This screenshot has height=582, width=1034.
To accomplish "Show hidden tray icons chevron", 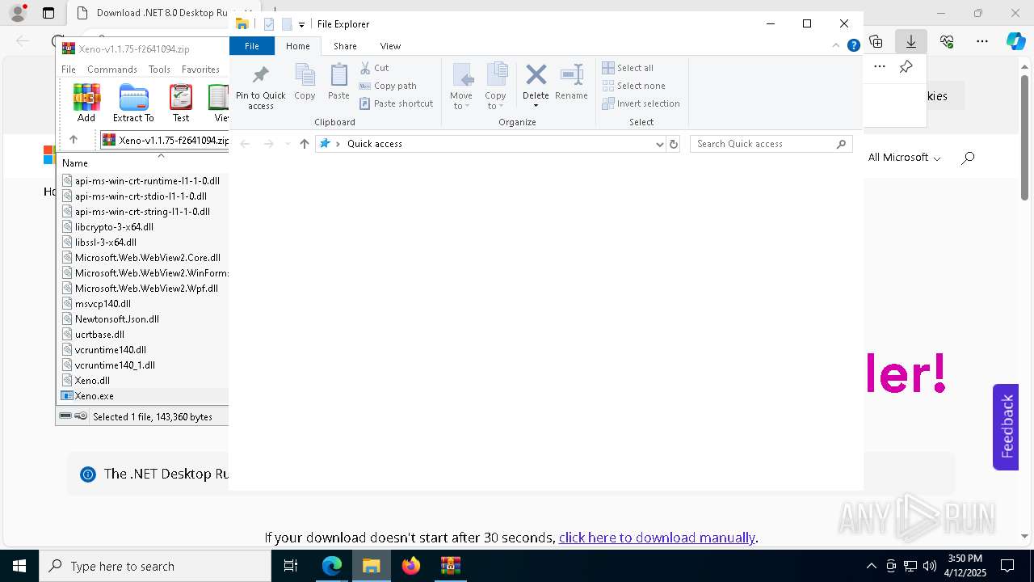I will tap(871, 566).
